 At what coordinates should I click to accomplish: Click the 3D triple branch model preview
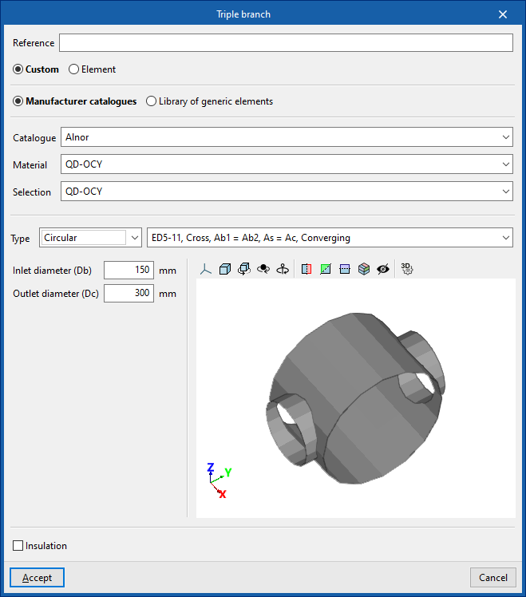355,398
